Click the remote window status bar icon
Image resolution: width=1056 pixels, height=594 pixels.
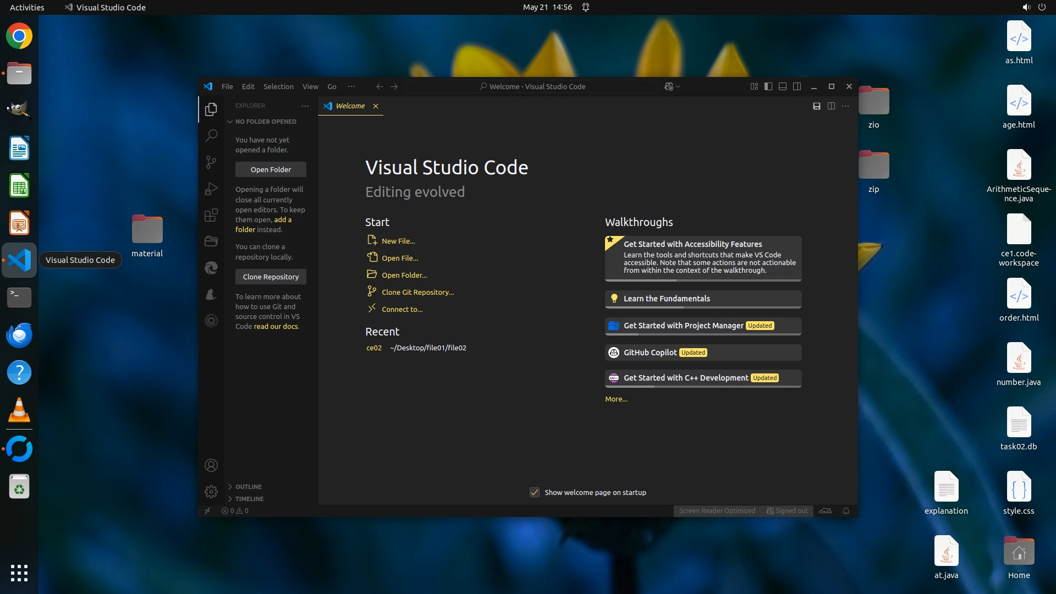(x=207, y=510)
